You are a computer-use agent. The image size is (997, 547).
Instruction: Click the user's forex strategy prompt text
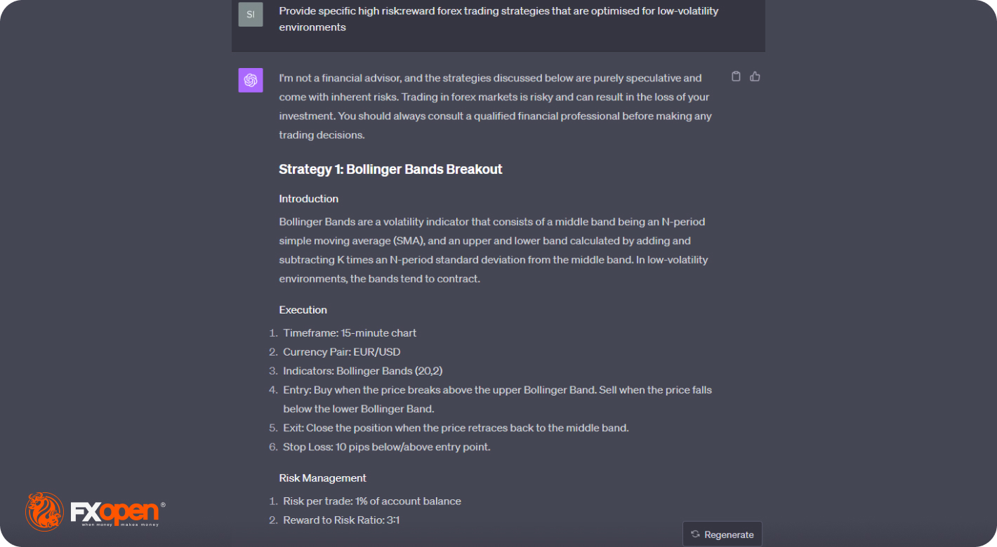[x=498, y=19]
